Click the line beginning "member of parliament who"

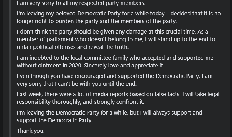tap(116, 39)
